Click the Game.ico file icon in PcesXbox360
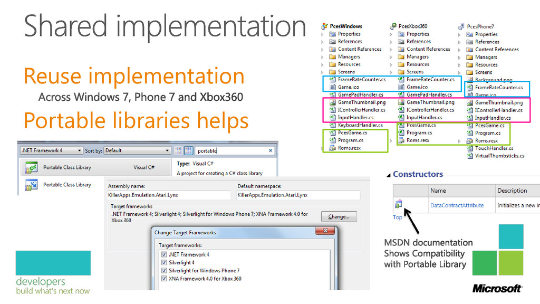The width and height of the screenshot is (540, 304). click(401, 87)
